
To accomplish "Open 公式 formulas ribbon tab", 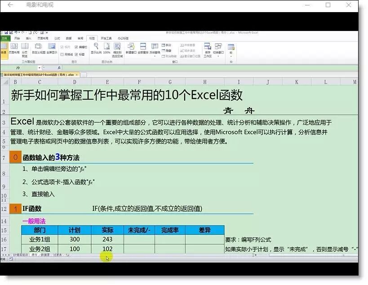I will coord(57,38).
